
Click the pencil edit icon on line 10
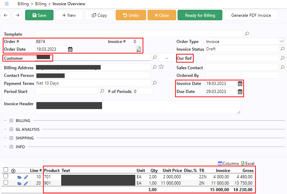tap(26, 177)
